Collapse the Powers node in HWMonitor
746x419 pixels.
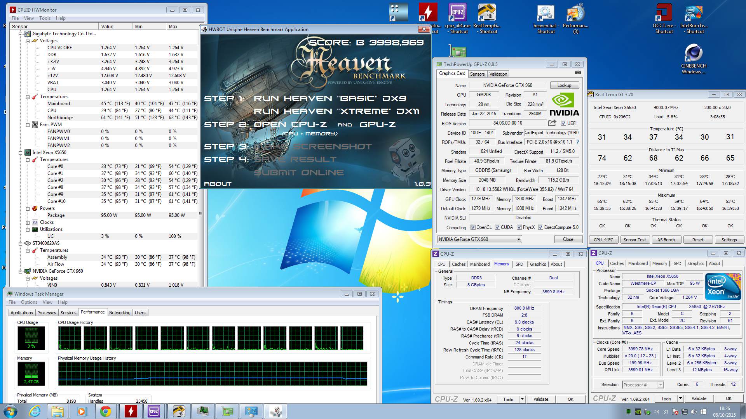pyautogui.click(x=28, y=208)
